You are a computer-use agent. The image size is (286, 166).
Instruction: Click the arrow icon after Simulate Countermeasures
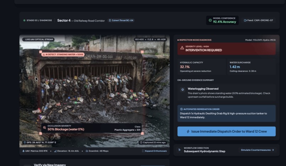coord(273,150)
